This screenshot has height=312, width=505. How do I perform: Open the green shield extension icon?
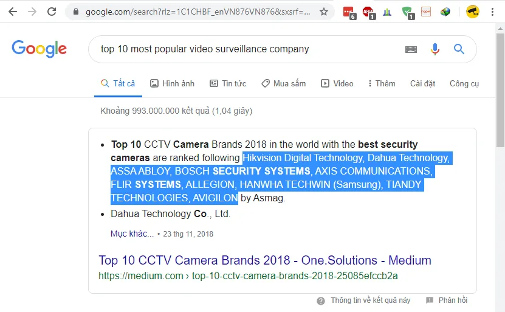coord(407,13)
